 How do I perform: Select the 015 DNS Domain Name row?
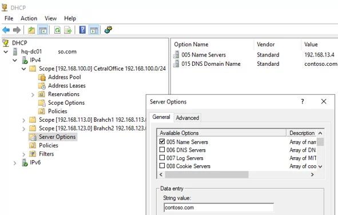[x=211, y=64]
